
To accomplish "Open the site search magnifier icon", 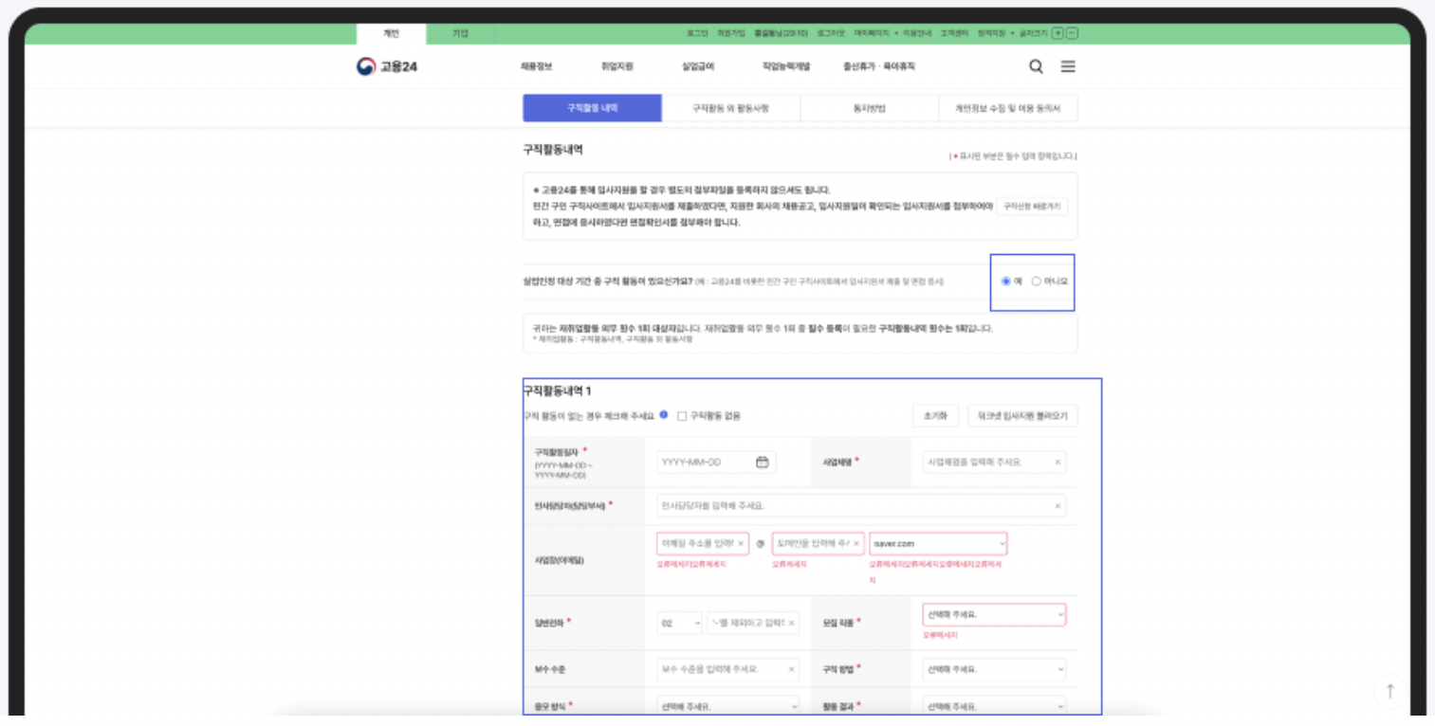I will (1036, 66).
